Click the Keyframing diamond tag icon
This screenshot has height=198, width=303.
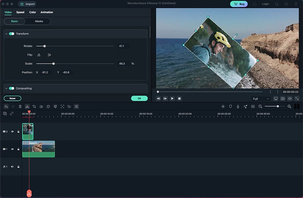[x=69, y=106]
